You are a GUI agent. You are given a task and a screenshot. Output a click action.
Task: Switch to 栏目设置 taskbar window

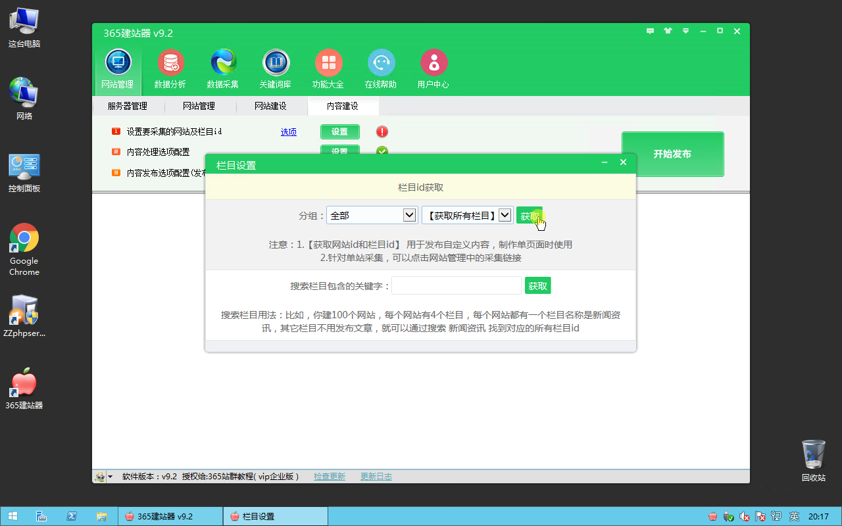(275, 516)
